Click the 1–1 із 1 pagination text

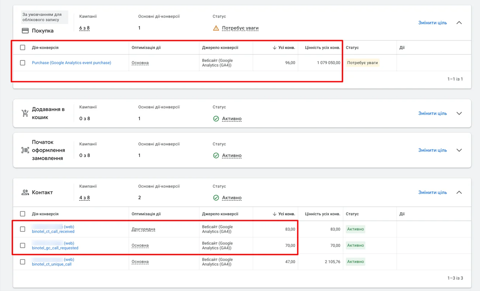click(x=455, y=79)
